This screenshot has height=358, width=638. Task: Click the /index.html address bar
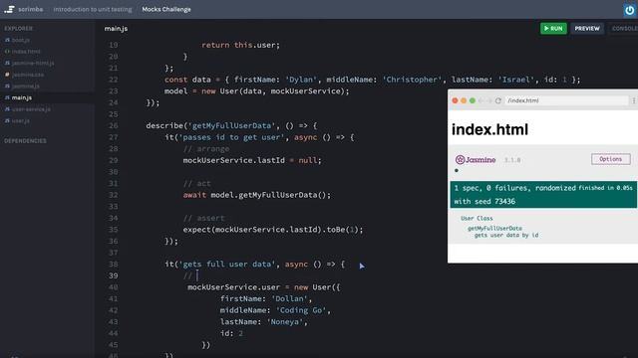566,100
